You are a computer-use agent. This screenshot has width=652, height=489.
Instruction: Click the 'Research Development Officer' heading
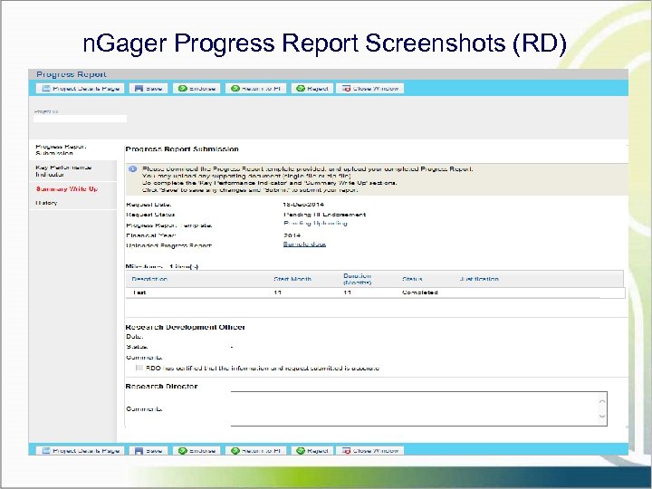pyautogui.click(x=185, y=327)
